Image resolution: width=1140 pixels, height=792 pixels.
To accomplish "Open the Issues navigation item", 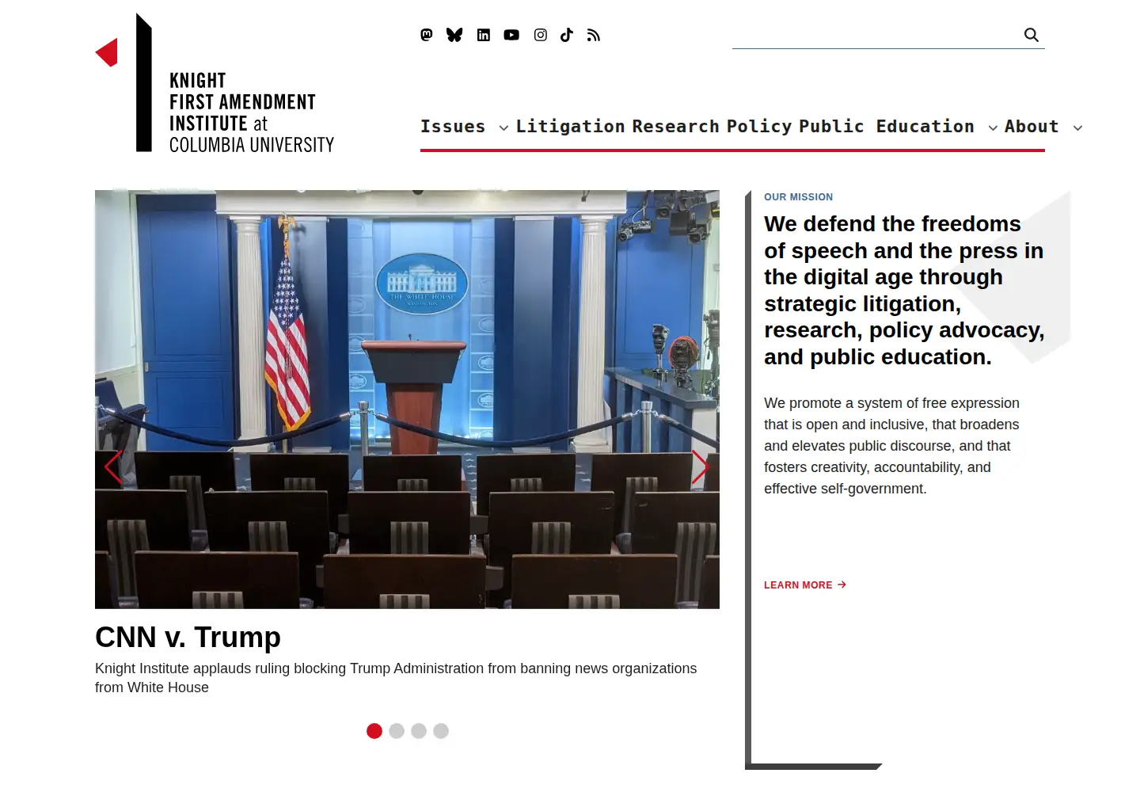I will coord(453,127).
